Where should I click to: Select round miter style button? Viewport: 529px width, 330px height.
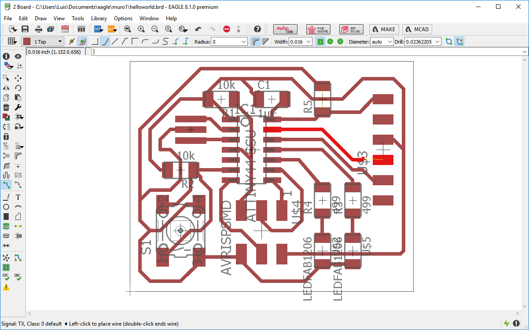[x=255, y=41]
